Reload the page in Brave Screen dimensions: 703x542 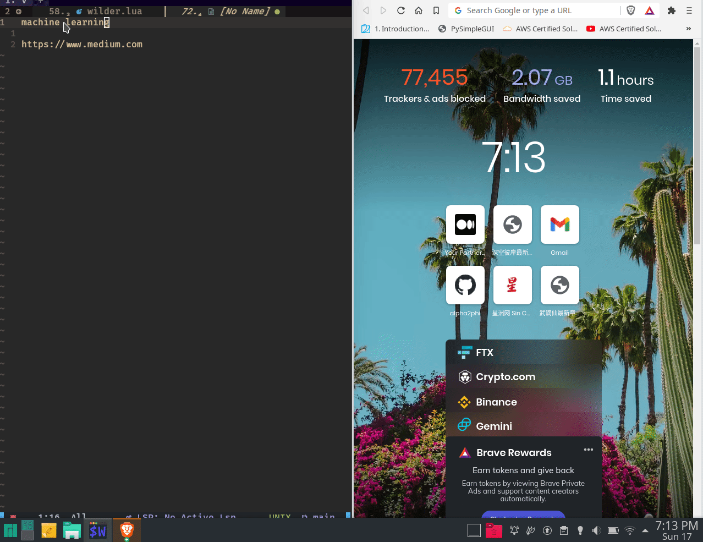401,10
